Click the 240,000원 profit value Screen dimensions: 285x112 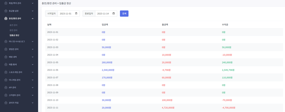(x=227, y=62)
